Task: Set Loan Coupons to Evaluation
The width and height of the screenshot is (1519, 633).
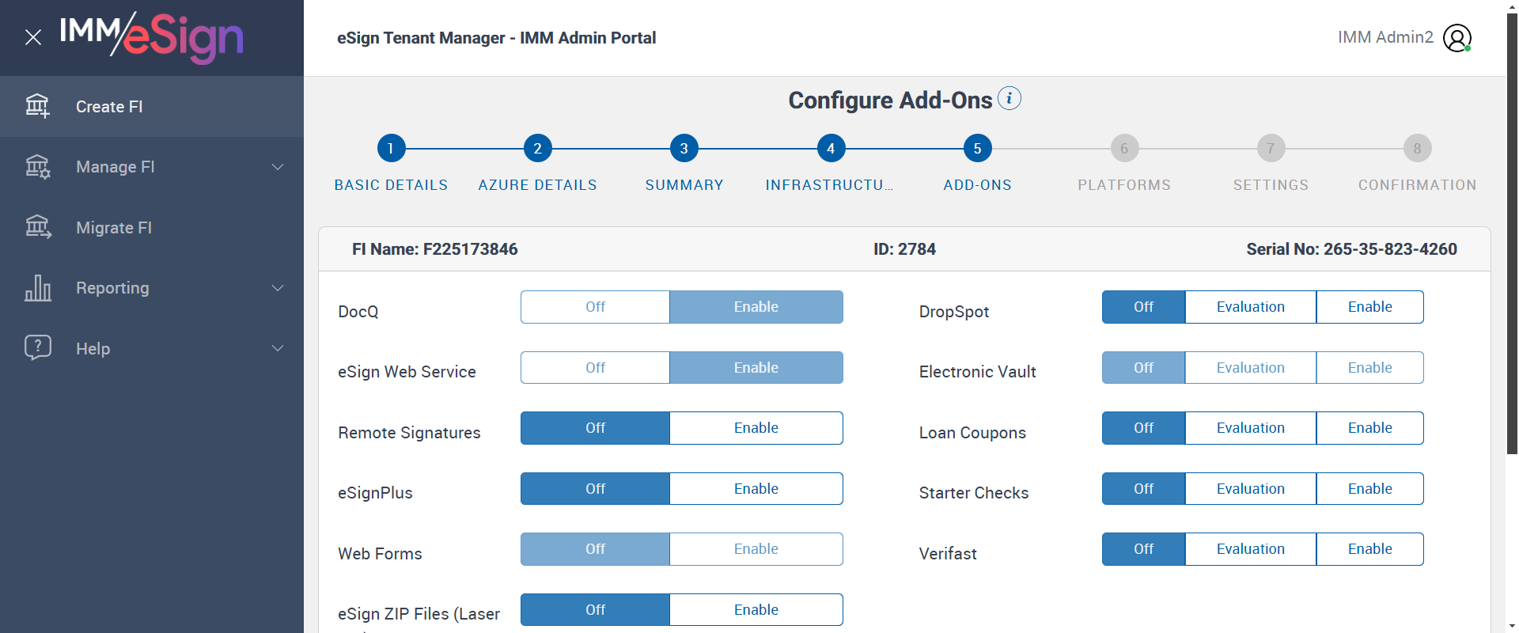Action: pos(1250,428)
